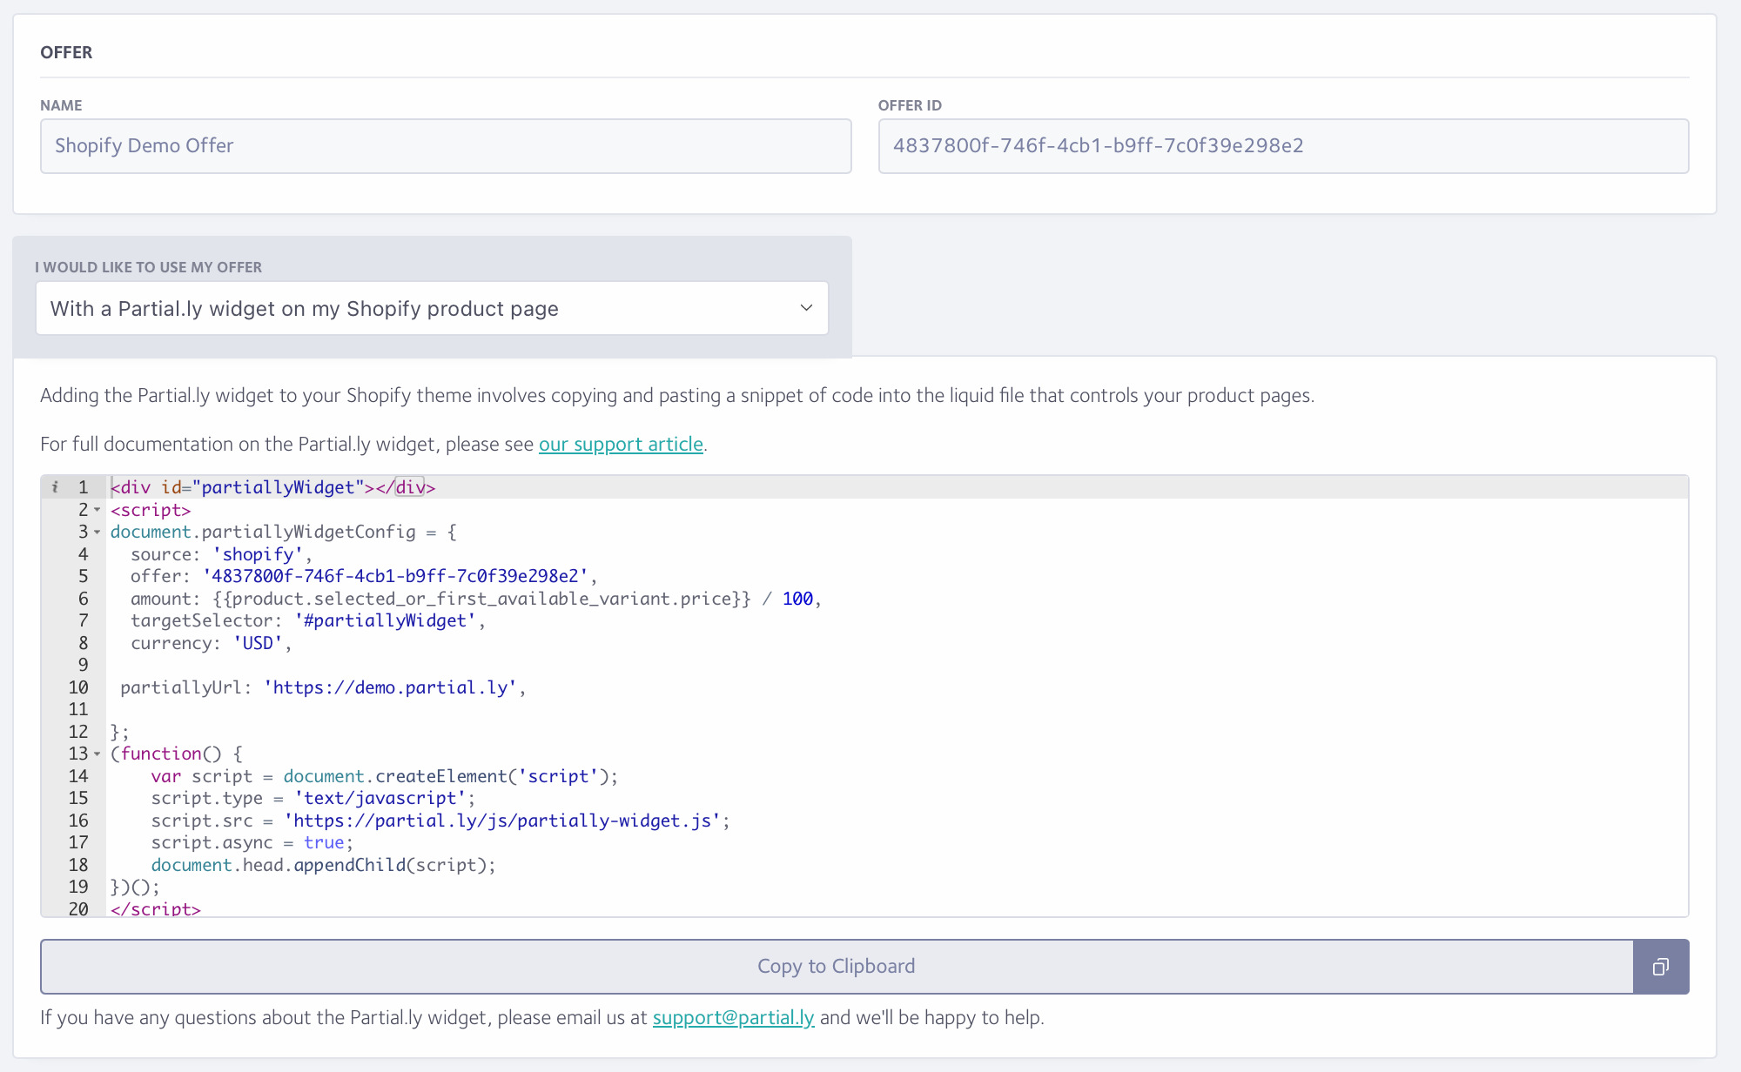
Task: Open our support article link
Action: click(x=621, y=444)
